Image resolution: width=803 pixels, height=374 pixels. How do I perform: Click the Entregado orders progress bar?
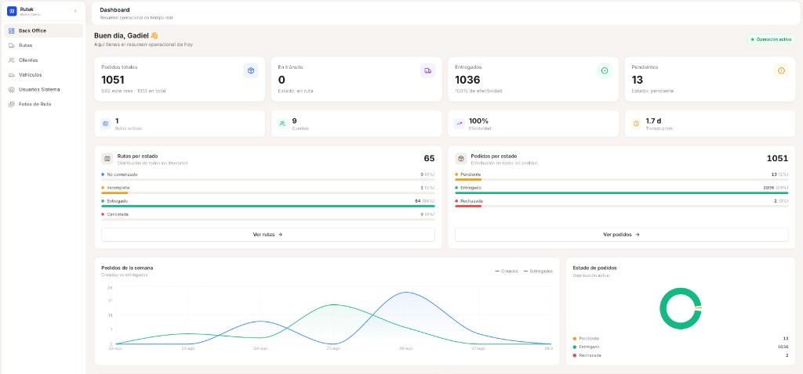(x=622, y=193)
